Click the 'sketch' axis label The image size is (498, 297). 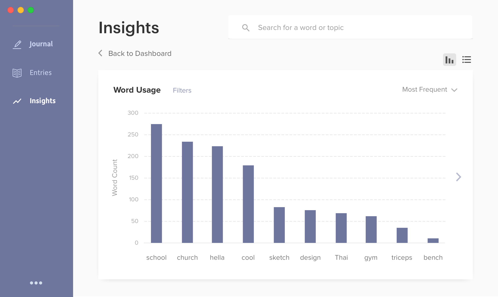(x=279, y=257)
